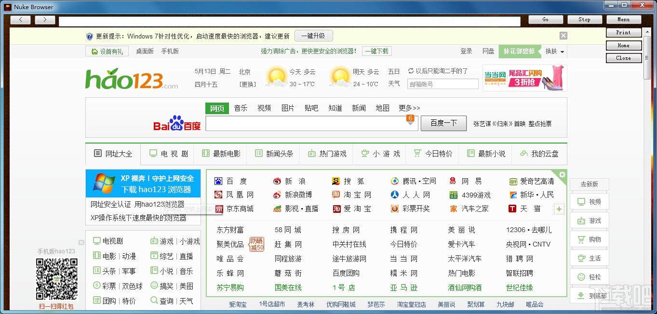Open the 购物 sidebar shortcut
The height and width of the screenshot is (314, 657).
pyautogui.click(x=589, y=239)
